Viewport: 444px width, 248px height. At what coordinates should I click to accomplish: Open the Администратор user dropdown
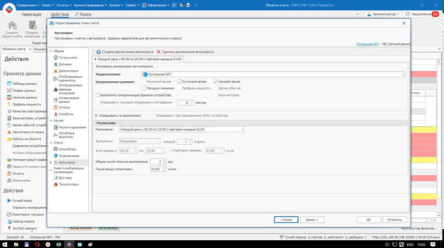pyautogui.click(x=383, y=14)
